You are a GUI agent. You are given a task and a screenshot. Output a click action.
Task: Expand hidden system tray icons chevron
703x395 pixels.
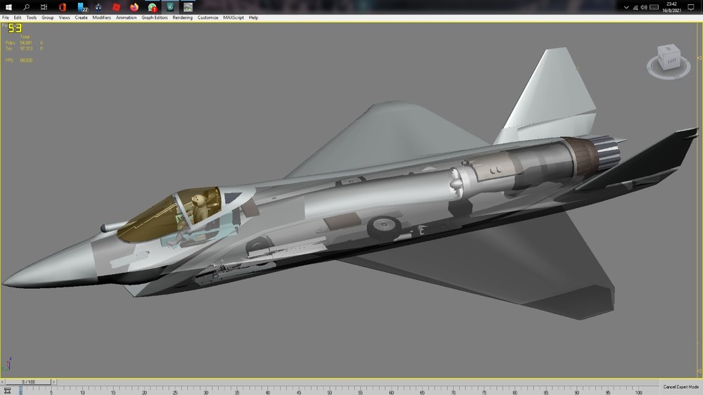pos(626,7)
